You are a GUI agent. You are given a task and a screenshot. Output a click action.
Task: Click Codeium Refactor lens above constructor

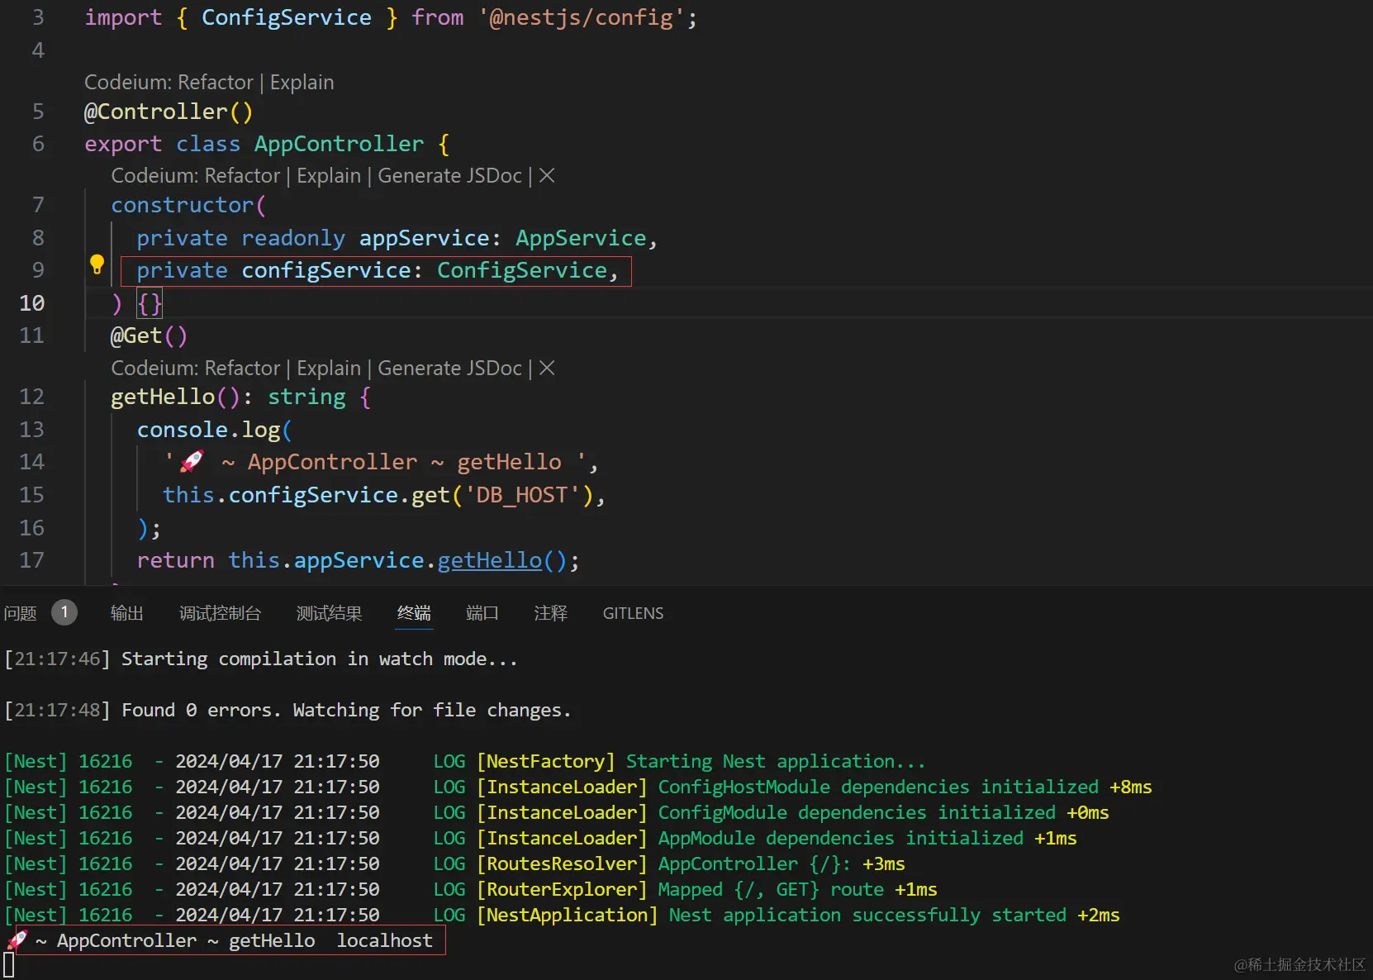tap(196, 176)
